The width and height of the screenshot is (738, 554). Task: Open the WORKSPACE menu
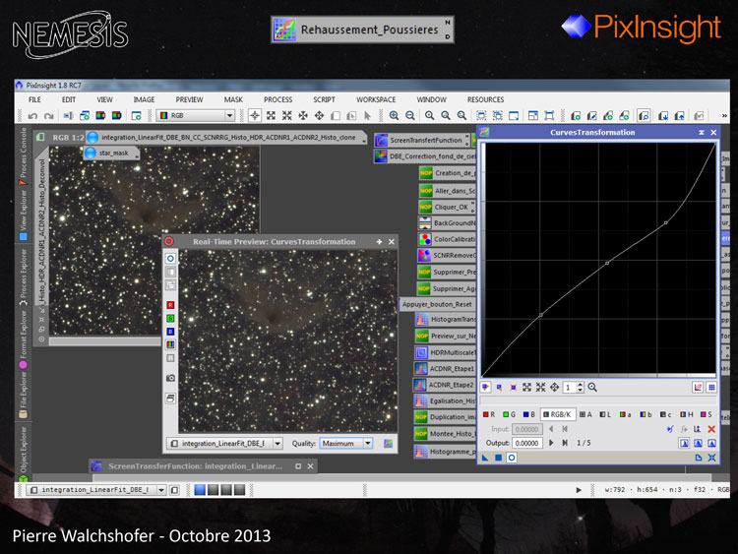click(x=376, y=99)
